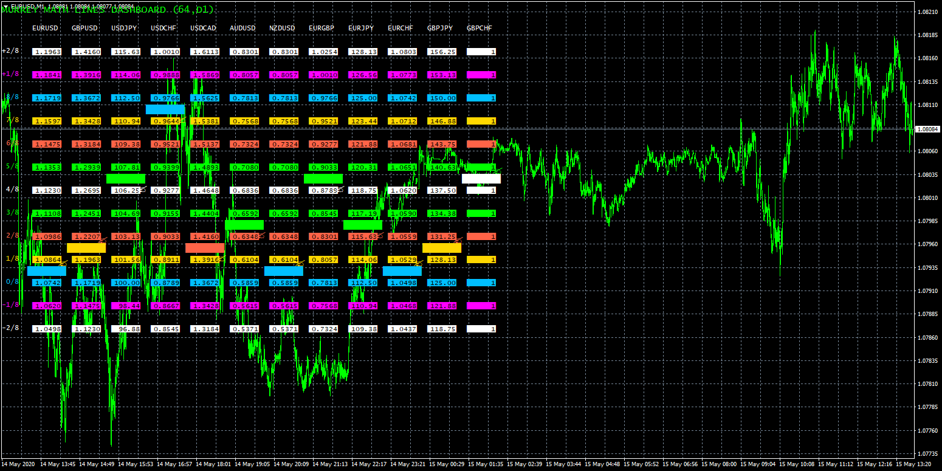
Task: Select the EURUSD column header
Action: (x=45, y=29)
